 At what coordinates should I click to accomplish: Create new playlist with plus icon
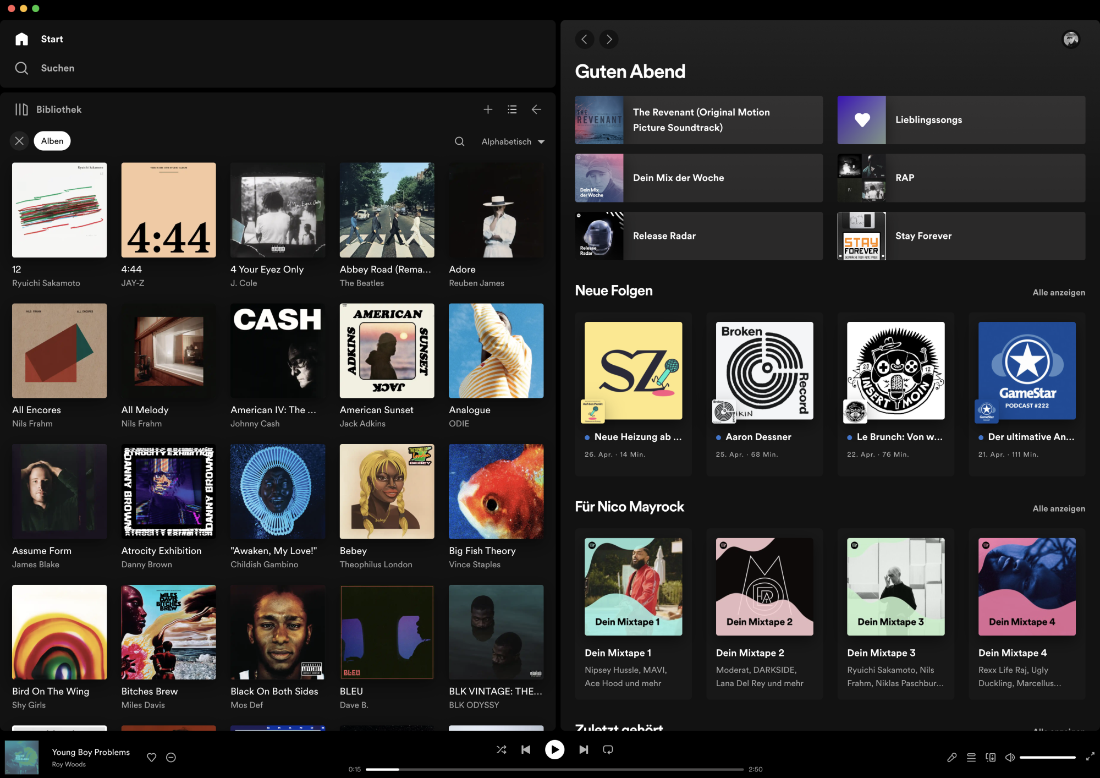tap(488, 109)
